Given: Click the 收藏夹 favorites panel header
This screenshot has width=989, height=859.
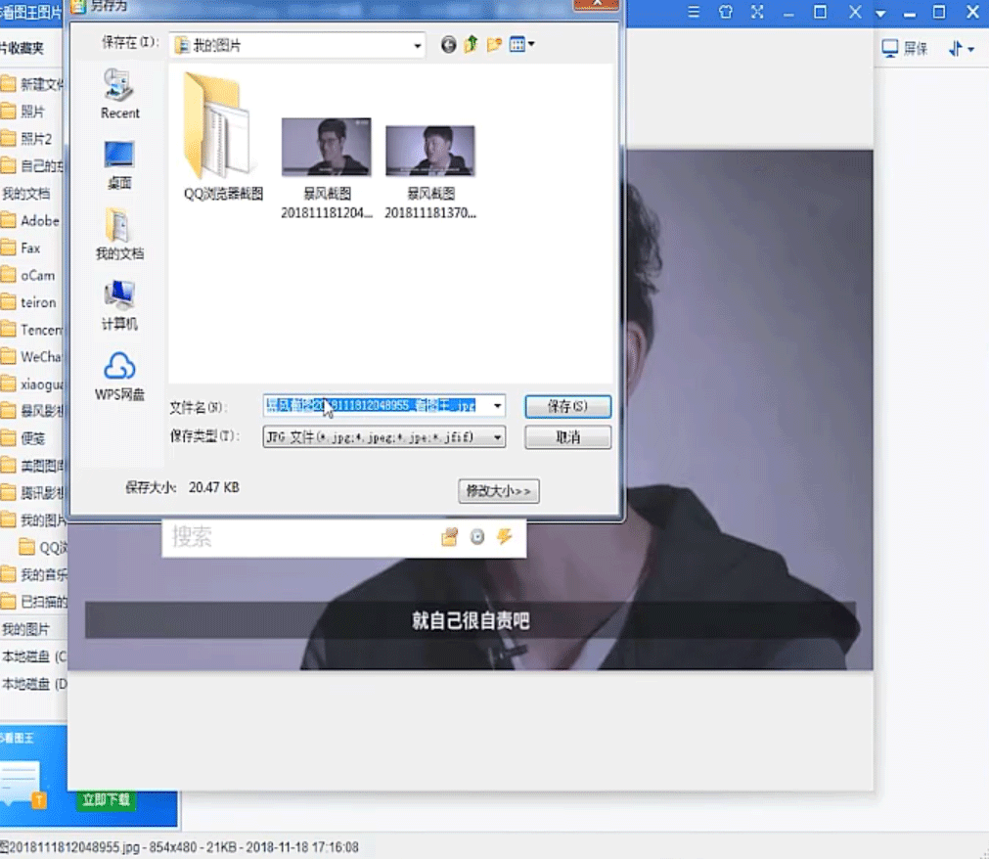Looking at the screenshot, I should pyautogui.click(x=22, y=48).
